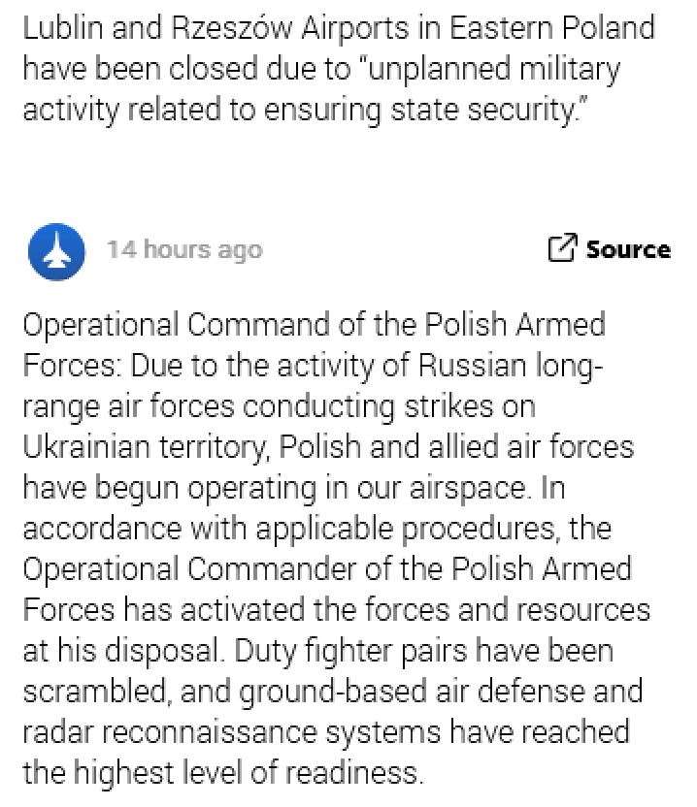The width and height of the screenshot is (697, 807).
Task: Click the line 'at his disposal. Duty fighter pairs have been'
Action: [x=318, y=651]
